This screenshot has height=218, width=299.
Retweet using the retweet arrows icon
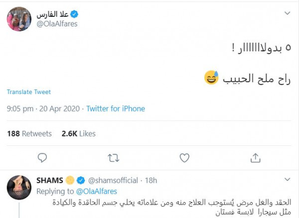(114, 158)
